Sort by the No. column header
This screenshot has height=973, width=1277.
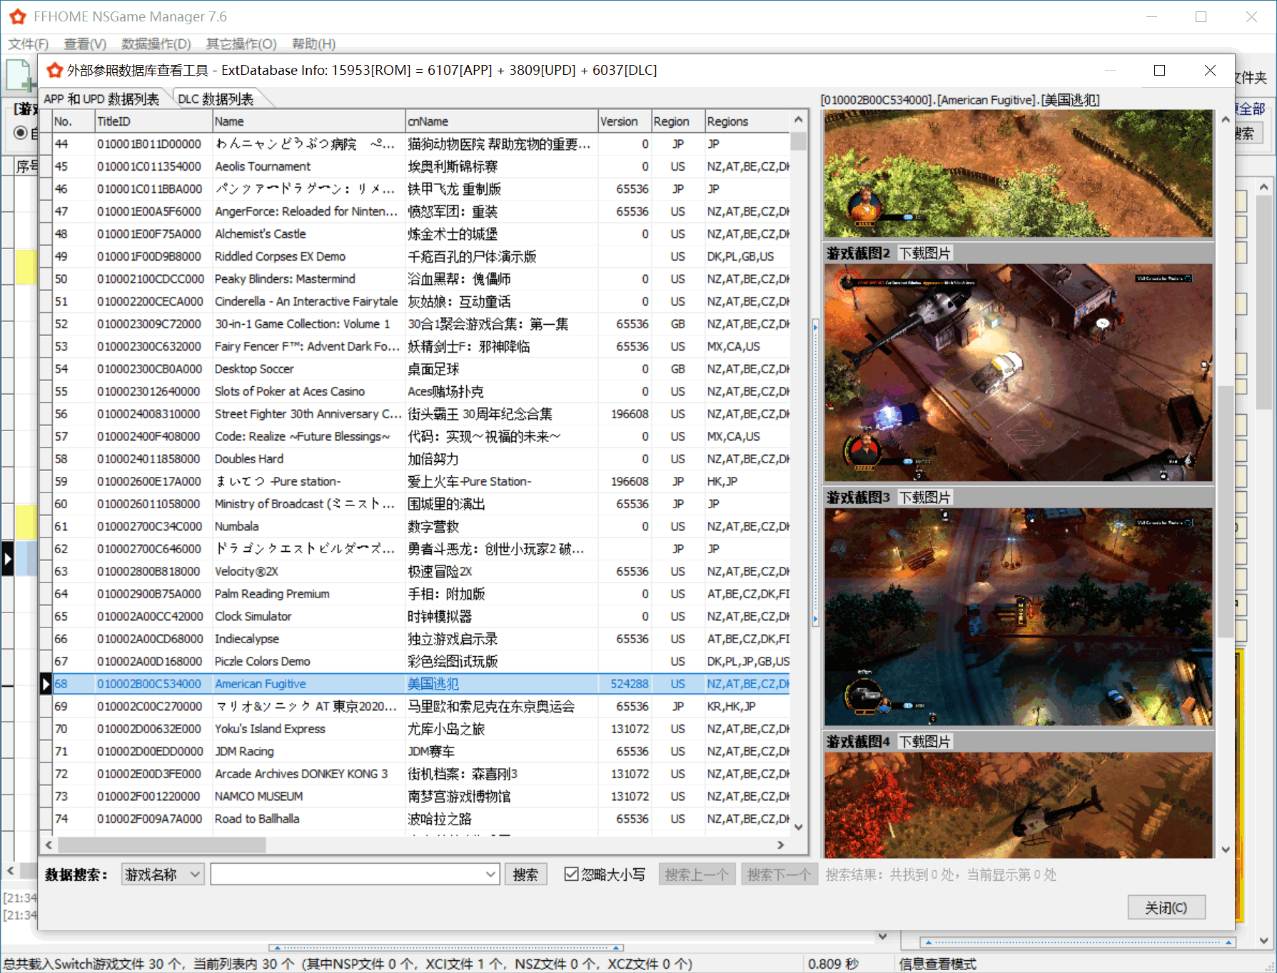(74, 121)
